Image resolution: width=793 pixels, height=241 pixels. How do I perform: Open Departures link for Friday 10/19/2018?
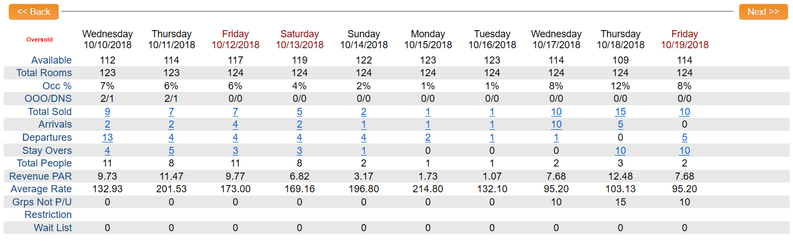(684, 137)
